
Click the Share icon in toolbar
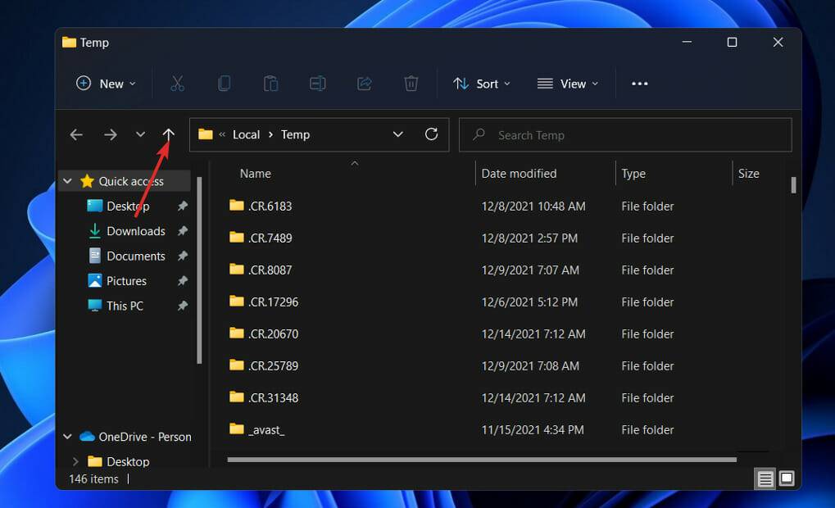(365, 84)
